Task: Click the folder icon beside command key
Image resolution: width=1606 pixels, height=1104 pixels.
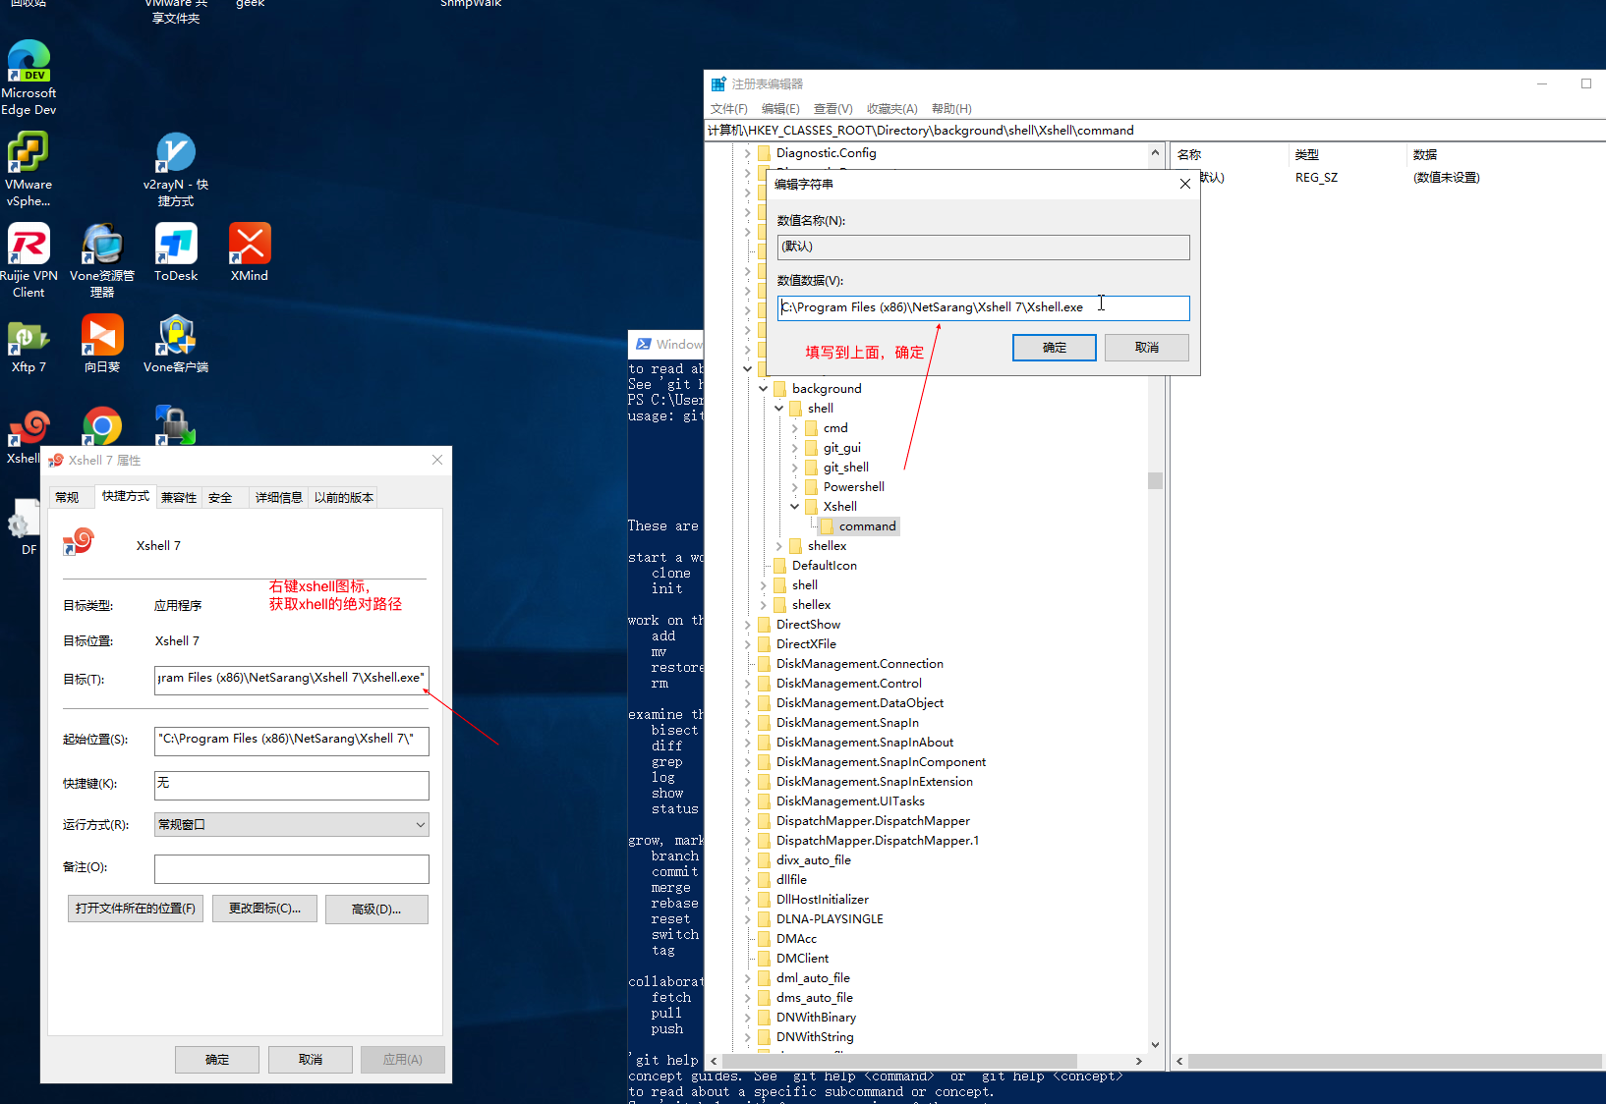Action: pos(827,526)
